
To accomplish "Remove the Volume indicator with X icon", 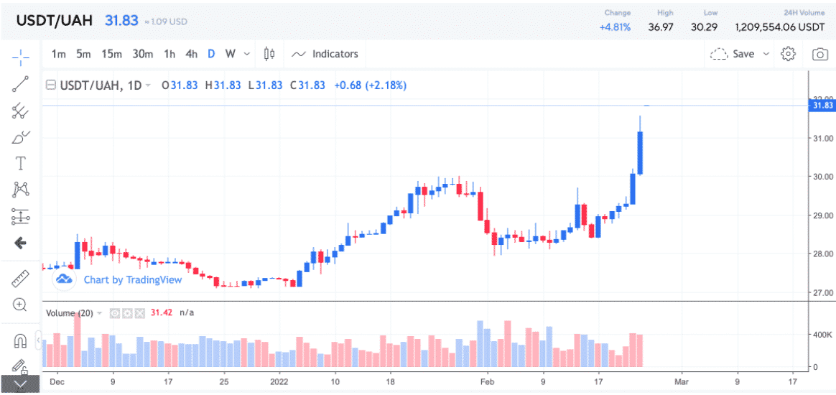I will coord(139,313).
